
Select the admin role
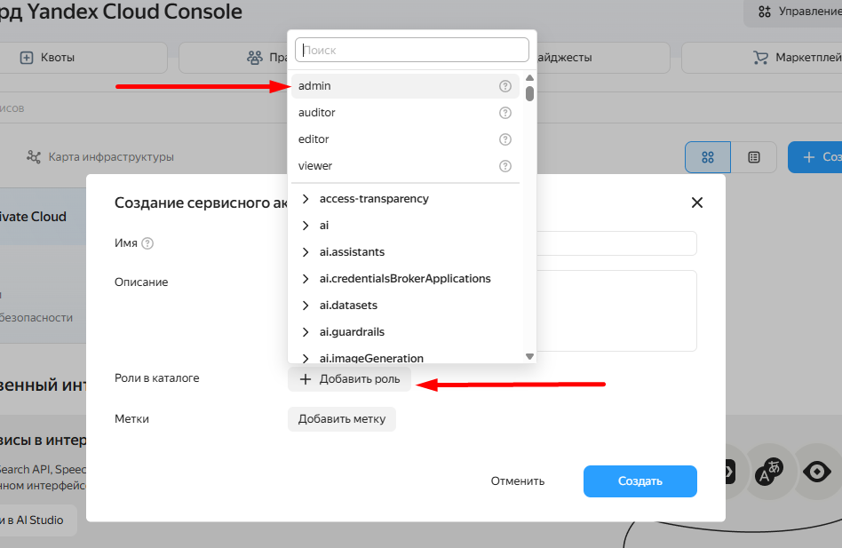tap(405, 86)
